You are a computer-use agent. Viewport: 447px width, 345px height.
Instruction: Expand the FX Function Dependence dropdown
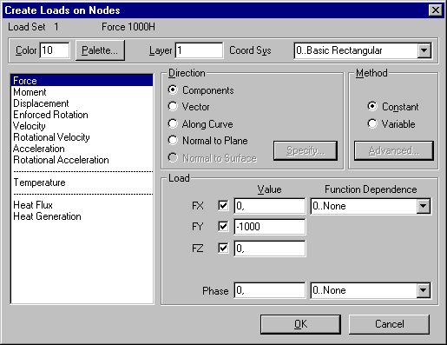424,206
